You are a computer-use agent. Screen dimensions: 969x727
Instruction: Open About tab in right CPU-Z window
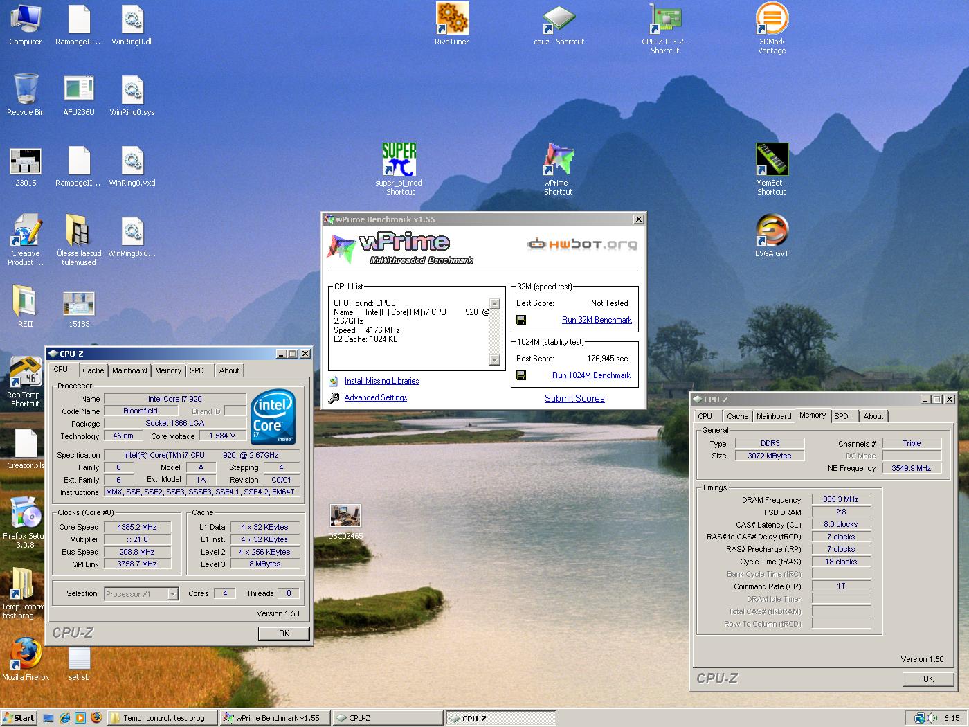(x=873, y=416)
